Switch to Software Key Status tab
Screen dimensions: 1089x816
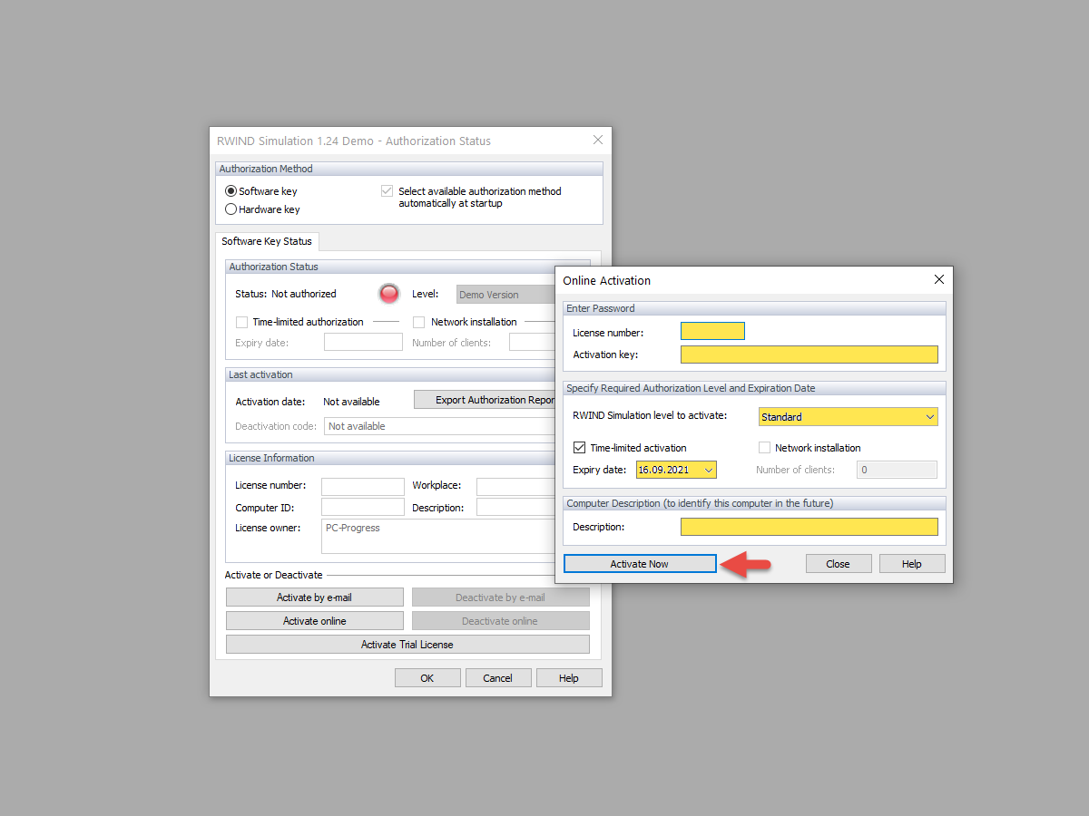tap(267, 241)
